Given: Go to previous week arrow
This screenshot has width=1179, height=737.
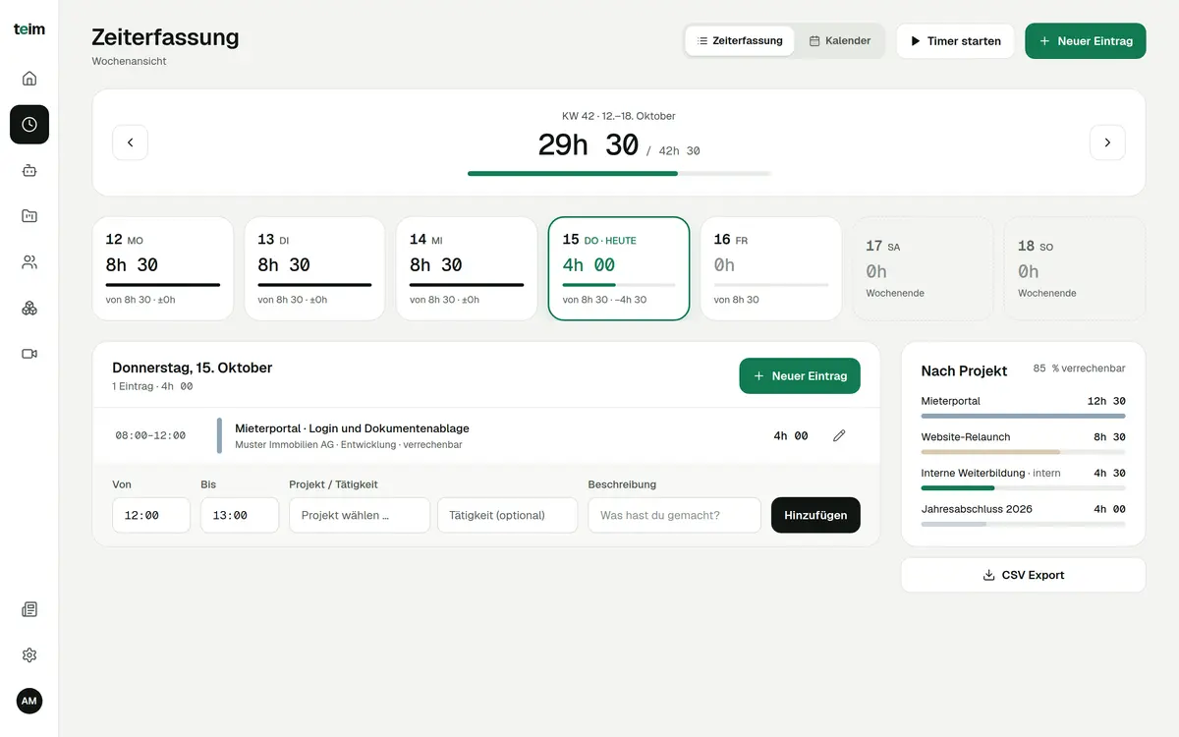Looking at the screenshot, I should pyautogui.click(x=130, y=142).
